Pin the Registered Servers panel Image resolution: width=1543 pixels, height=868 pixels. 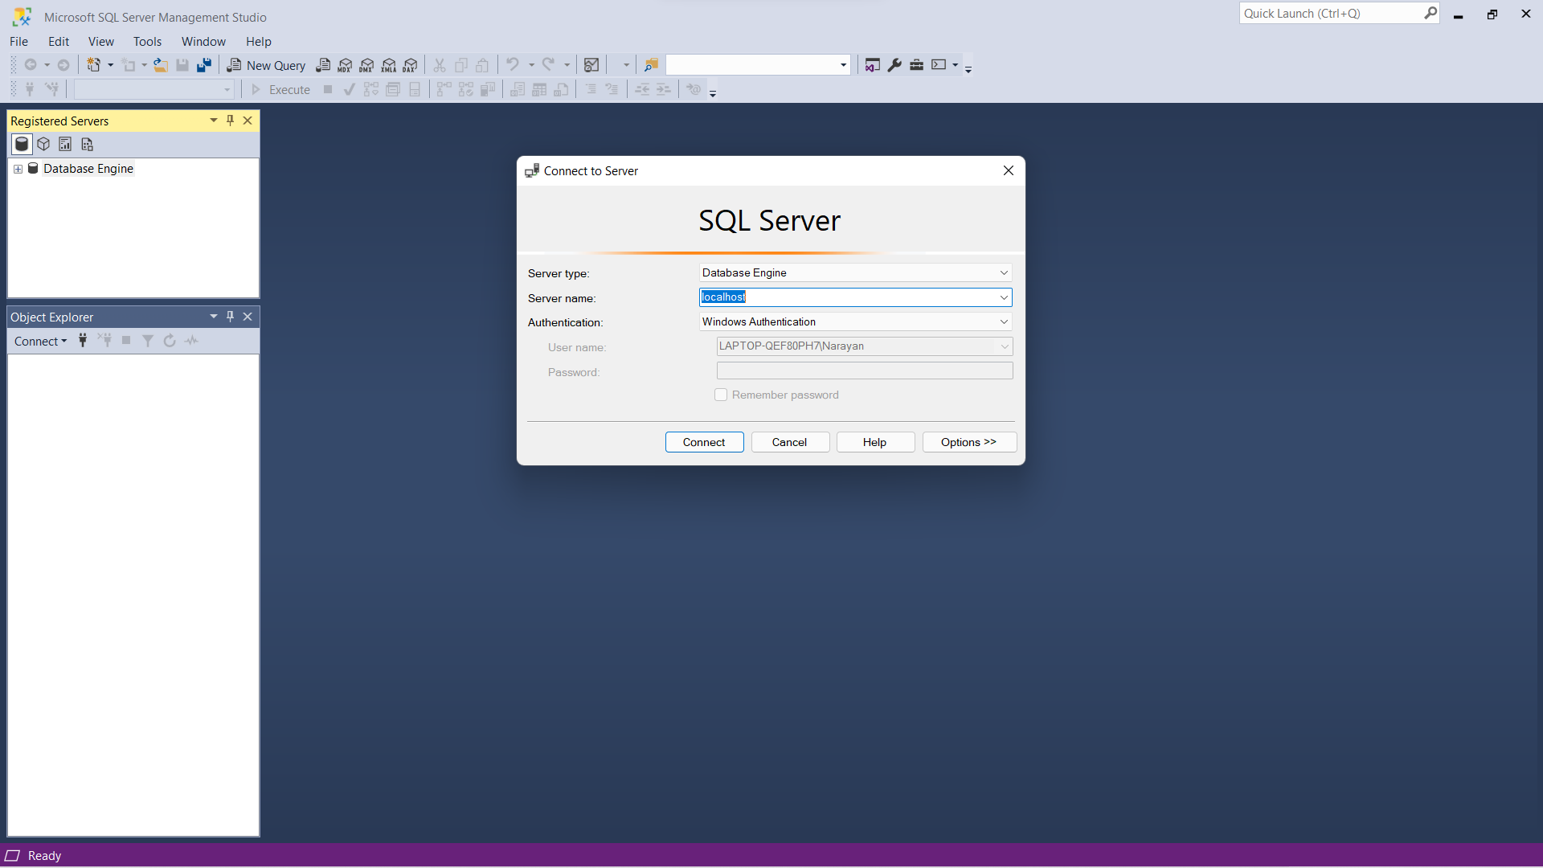[x=231, y=121]
